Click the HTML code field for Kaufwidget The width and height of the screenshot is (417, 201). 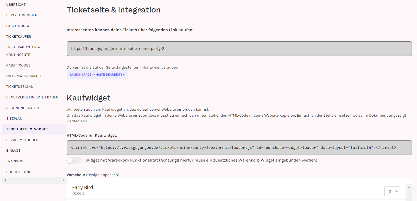[239, 148]
